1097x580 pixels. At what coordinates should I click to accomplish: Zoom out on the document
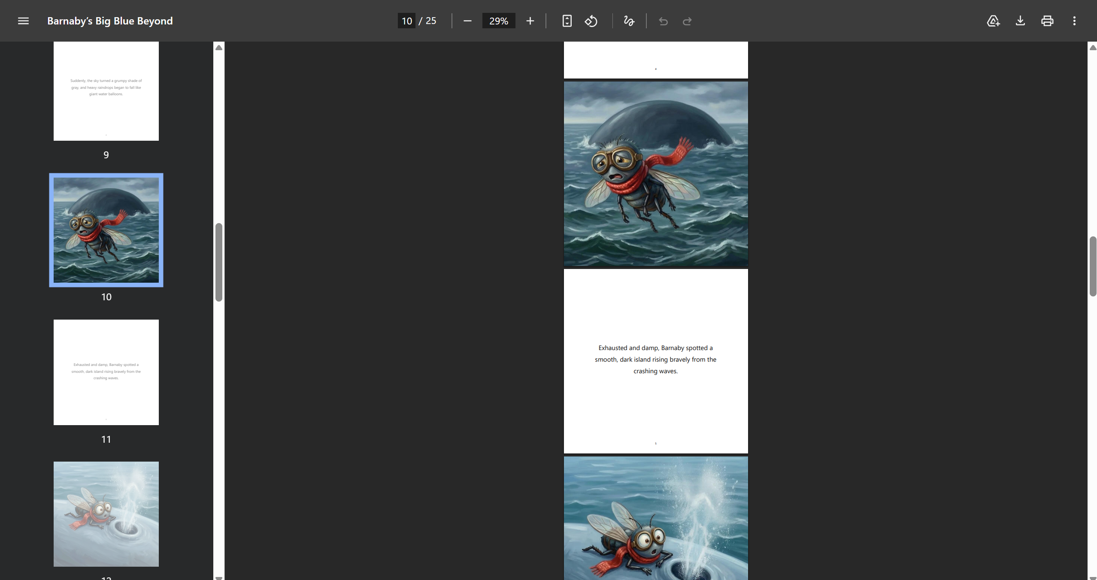(467, 21)
